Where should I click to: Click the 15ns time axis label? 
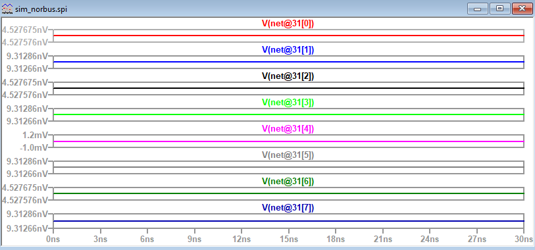[x=288, y=239]
